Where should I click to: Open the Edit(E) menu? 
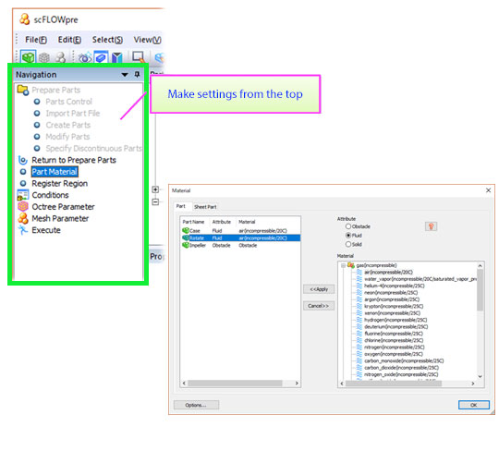[x=69, y=40]
